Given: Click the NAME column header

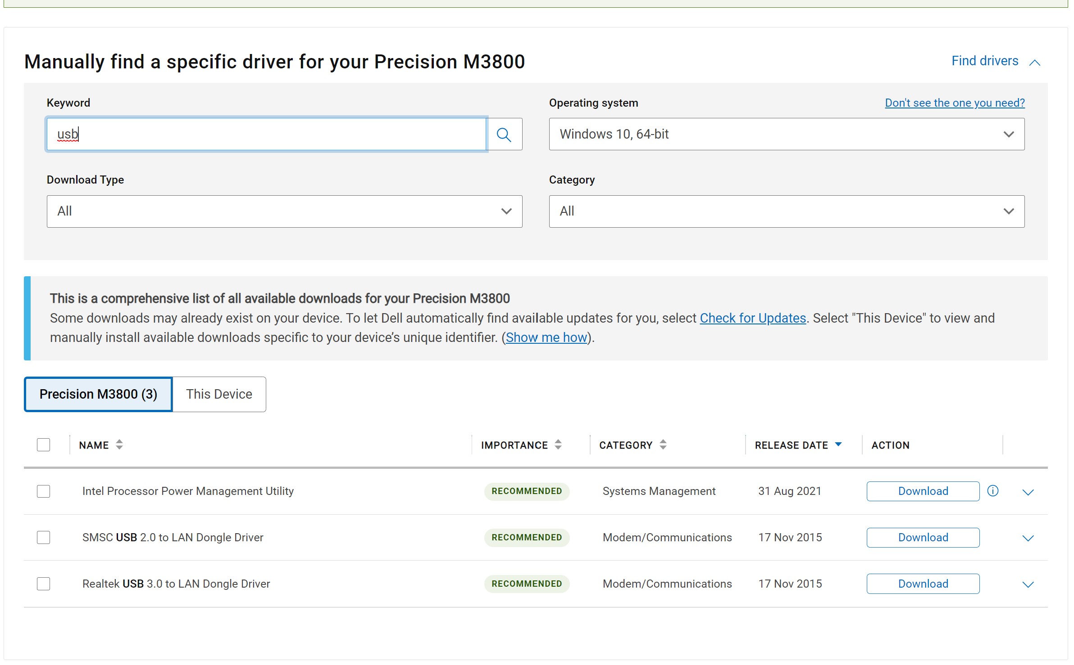Looking at the screenshot, I should click(94, 445).
